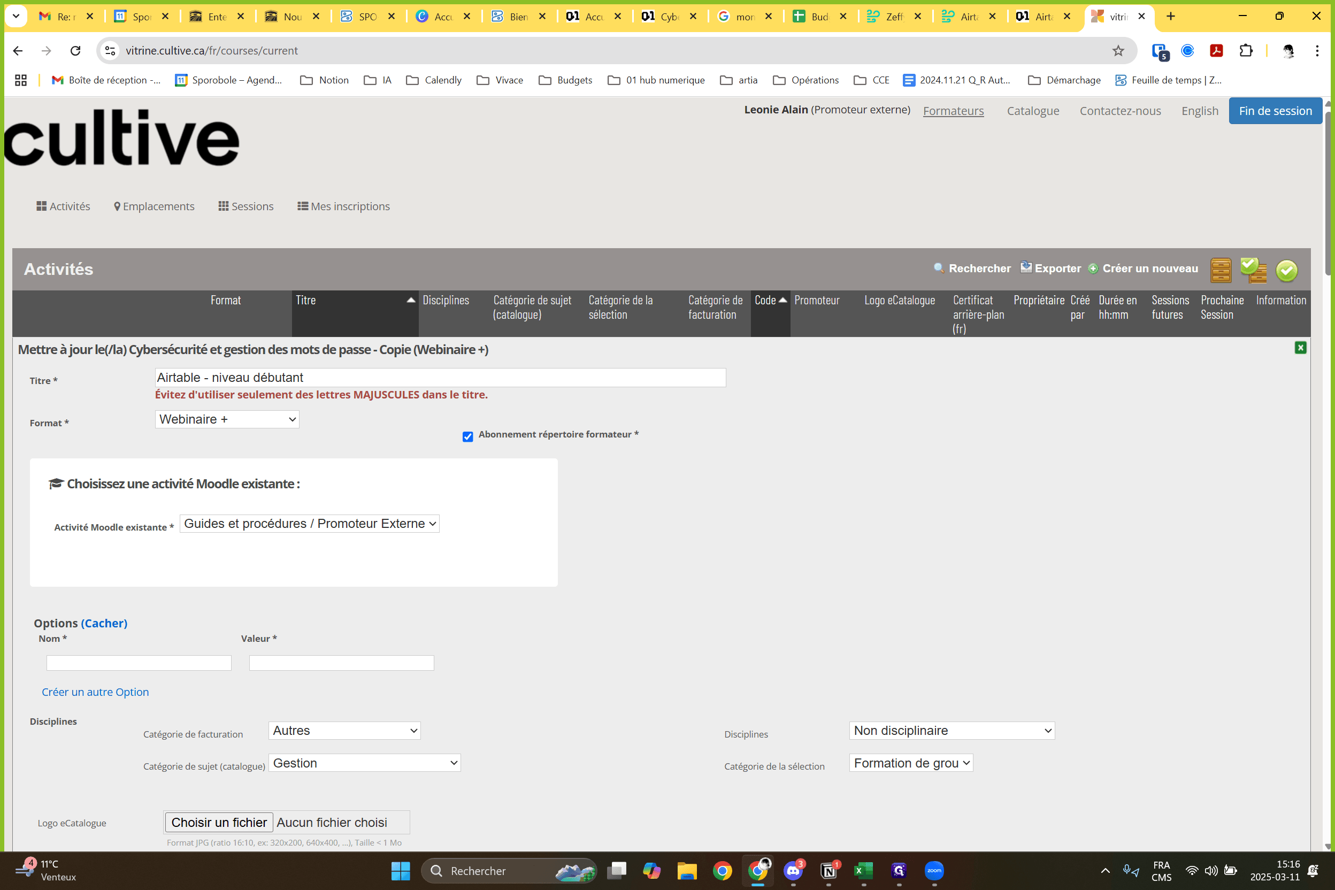Click the green plus Créer un nouveau icon

click(1093, 268)
